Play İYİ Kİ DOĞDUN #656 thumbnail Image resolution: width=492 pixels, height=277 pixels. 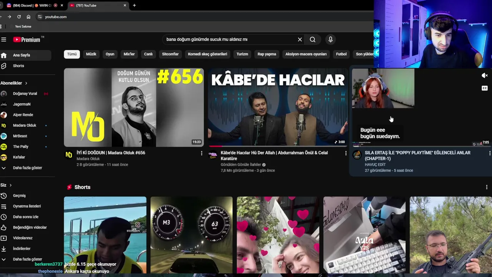coord(134,107)
